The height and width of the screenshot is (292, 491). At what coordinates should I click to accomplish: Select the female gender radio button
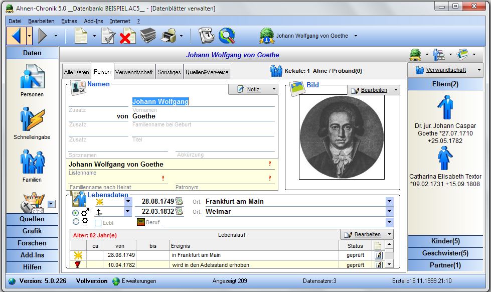click(75, 222)
